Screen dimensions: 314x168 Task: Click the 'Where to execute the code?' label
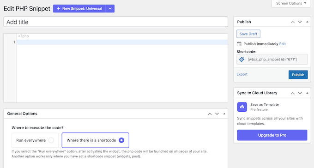pos(37,127)
